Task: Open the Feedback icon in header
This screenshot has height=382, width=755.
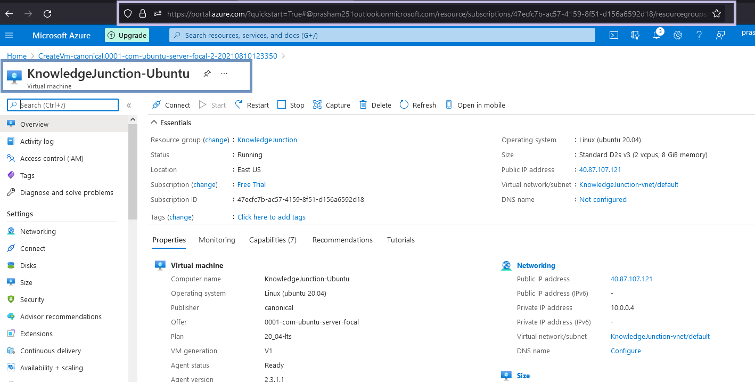Action: (x=720, y=35)
